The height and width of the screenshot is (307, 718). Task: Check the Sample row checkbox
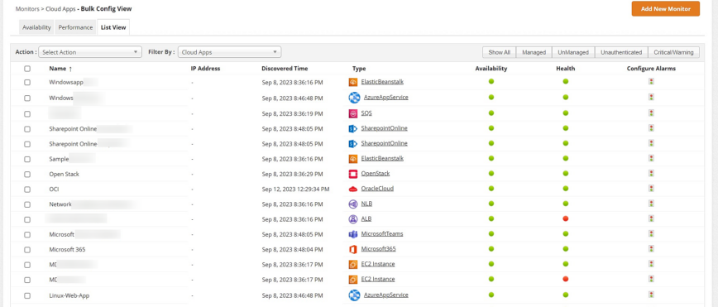[27, 160]
